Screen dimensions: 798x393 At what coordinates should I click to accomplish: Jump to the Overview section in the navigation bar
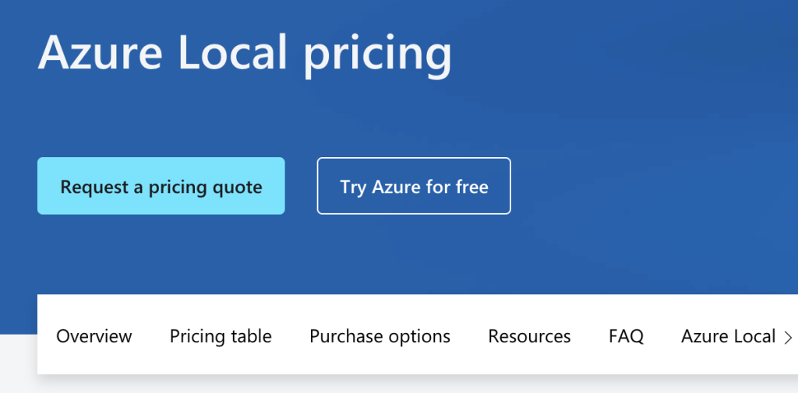point(94,336)
